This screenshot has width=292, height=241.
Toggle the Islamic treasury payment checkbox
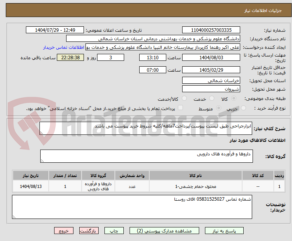180,108
